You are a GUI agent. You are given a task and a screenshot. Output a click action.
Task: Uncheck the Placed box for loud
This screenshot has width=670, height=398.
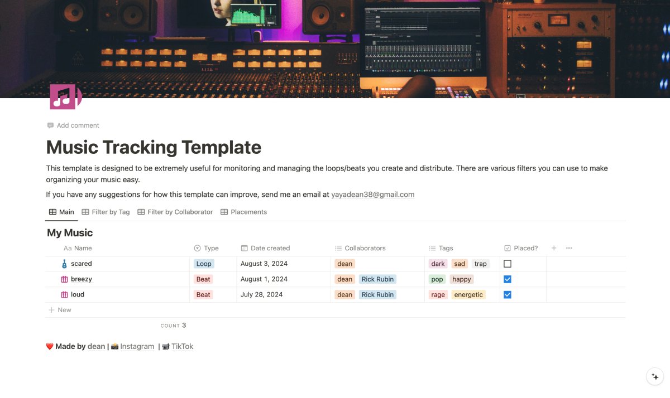508,295
